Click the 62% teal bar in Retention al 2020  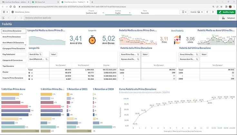(103, 127)
